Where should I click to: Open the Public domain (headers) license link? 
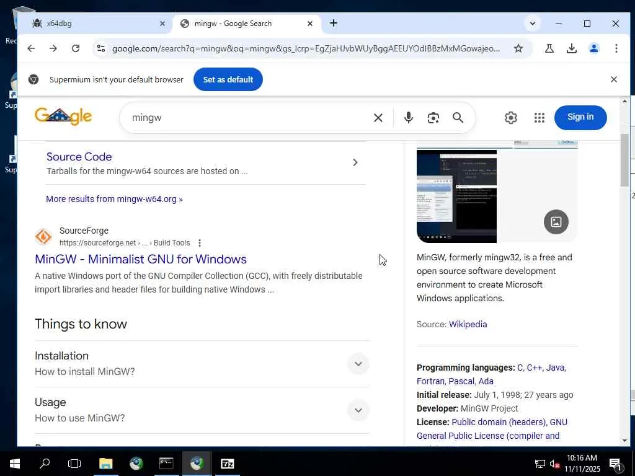[x=499, y=422]
